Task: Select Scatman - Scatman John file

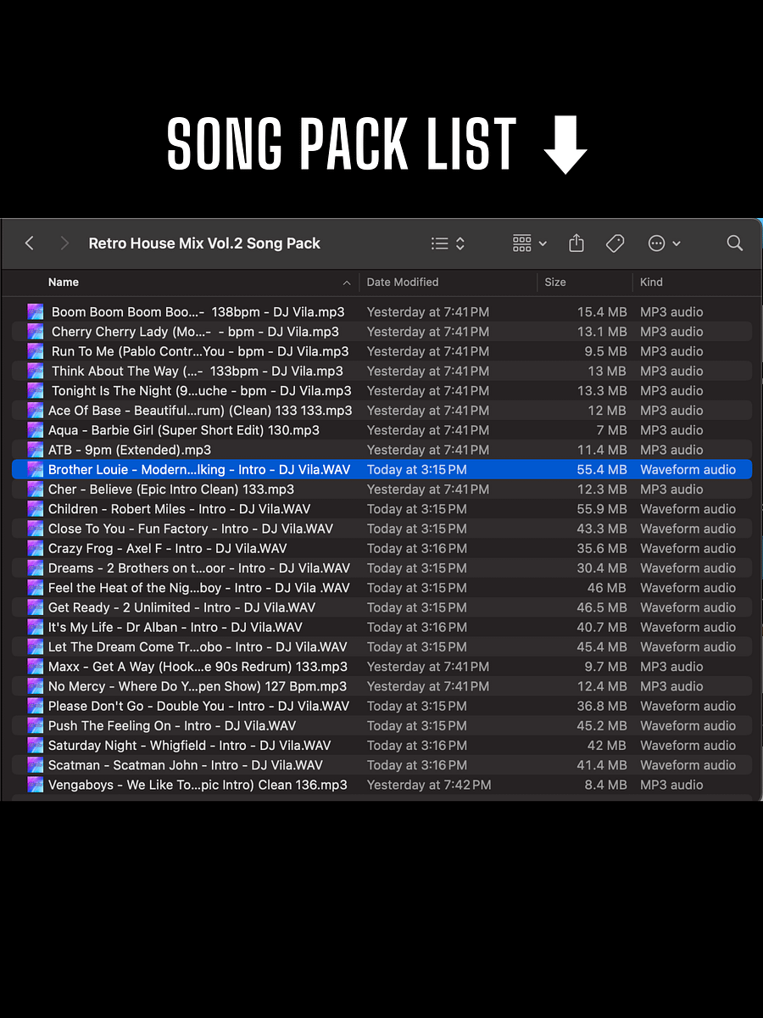Action: 381,765
